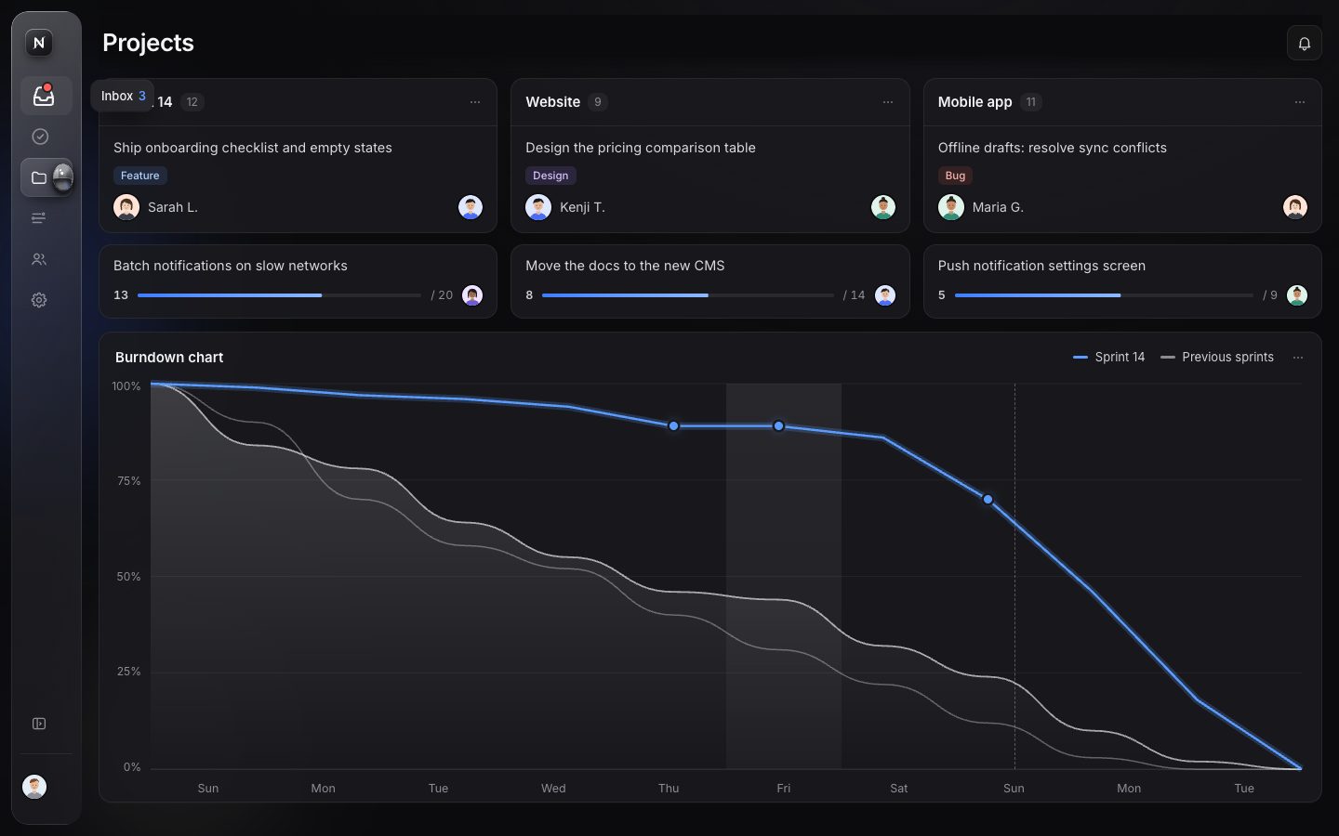Open the more options menu for the Website column
Image resolution: width=1339 pixels, height=836 pixels.
coord(888,102)
